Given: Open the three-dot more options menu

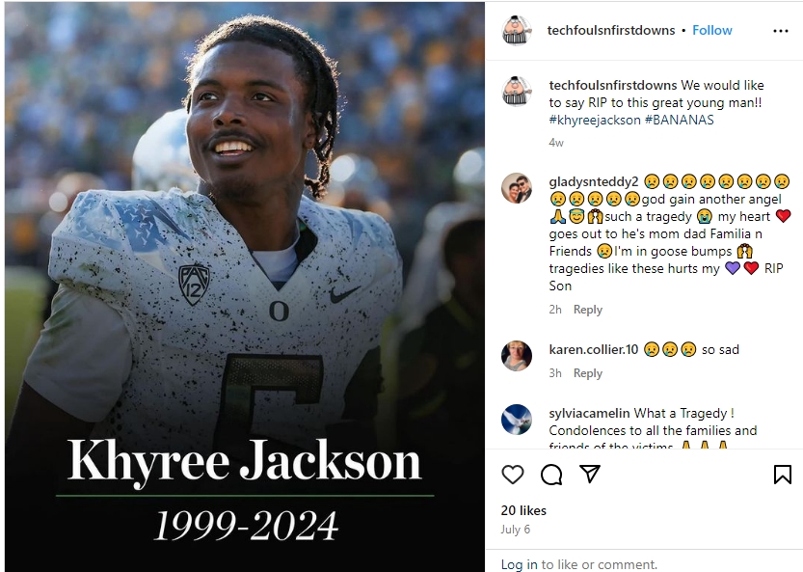Looking at the screenshot, I should pos(781,31).
